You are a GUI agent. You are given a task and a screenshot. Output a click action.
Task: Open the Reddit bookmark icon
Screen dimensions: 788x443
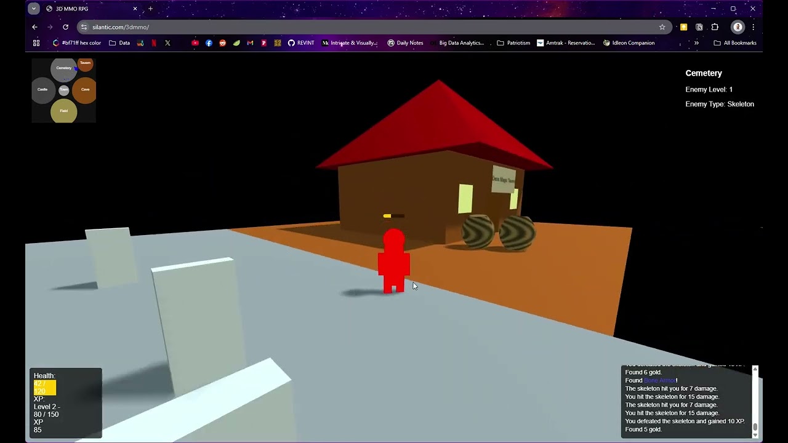pyautogui.click(x=222, y=43)
